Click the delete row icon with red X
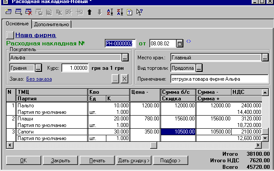The image size is (274, 171). 28,12
